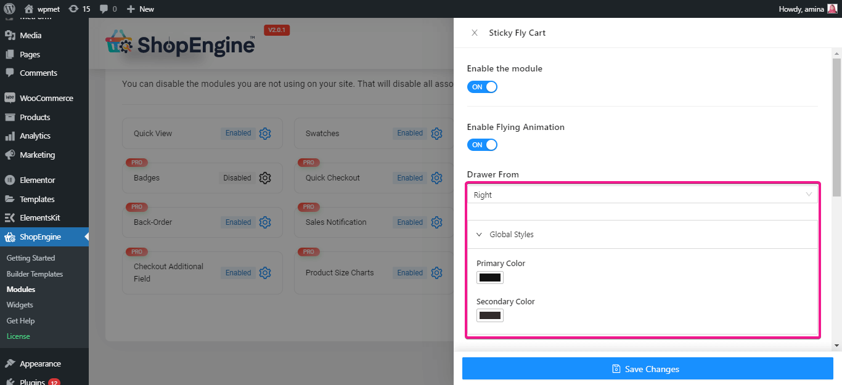Toggle Badges Disabled status badge
This screenshot has width=842, height=385.
click(x=237, y=178)
